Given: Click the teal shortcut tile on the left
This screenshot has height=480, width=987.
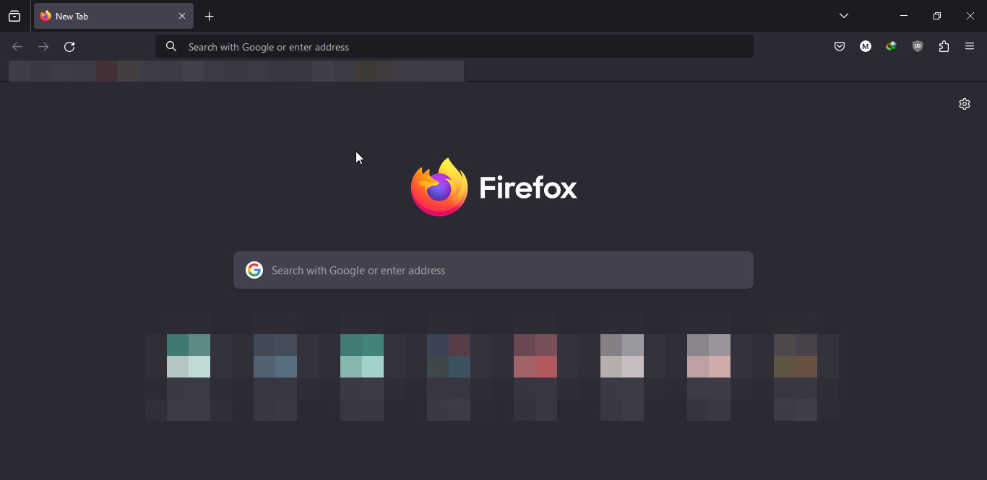Looking at the screenshot, I should 189,355.
